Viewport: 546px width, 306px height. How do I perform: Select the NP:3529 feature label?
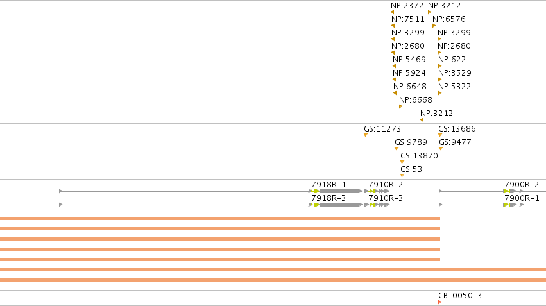(x=455, y=72)
